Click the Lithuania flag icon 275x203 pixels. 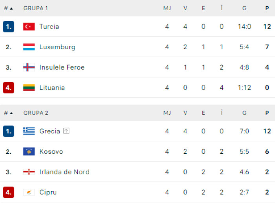point(29,88)
